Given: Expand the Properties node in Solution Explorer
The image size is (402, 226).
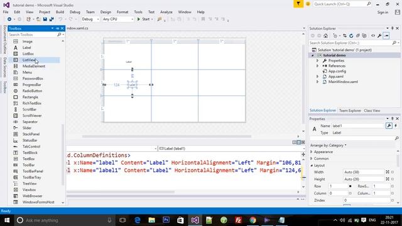Looking at the screenshot, I should click(317, 61).
